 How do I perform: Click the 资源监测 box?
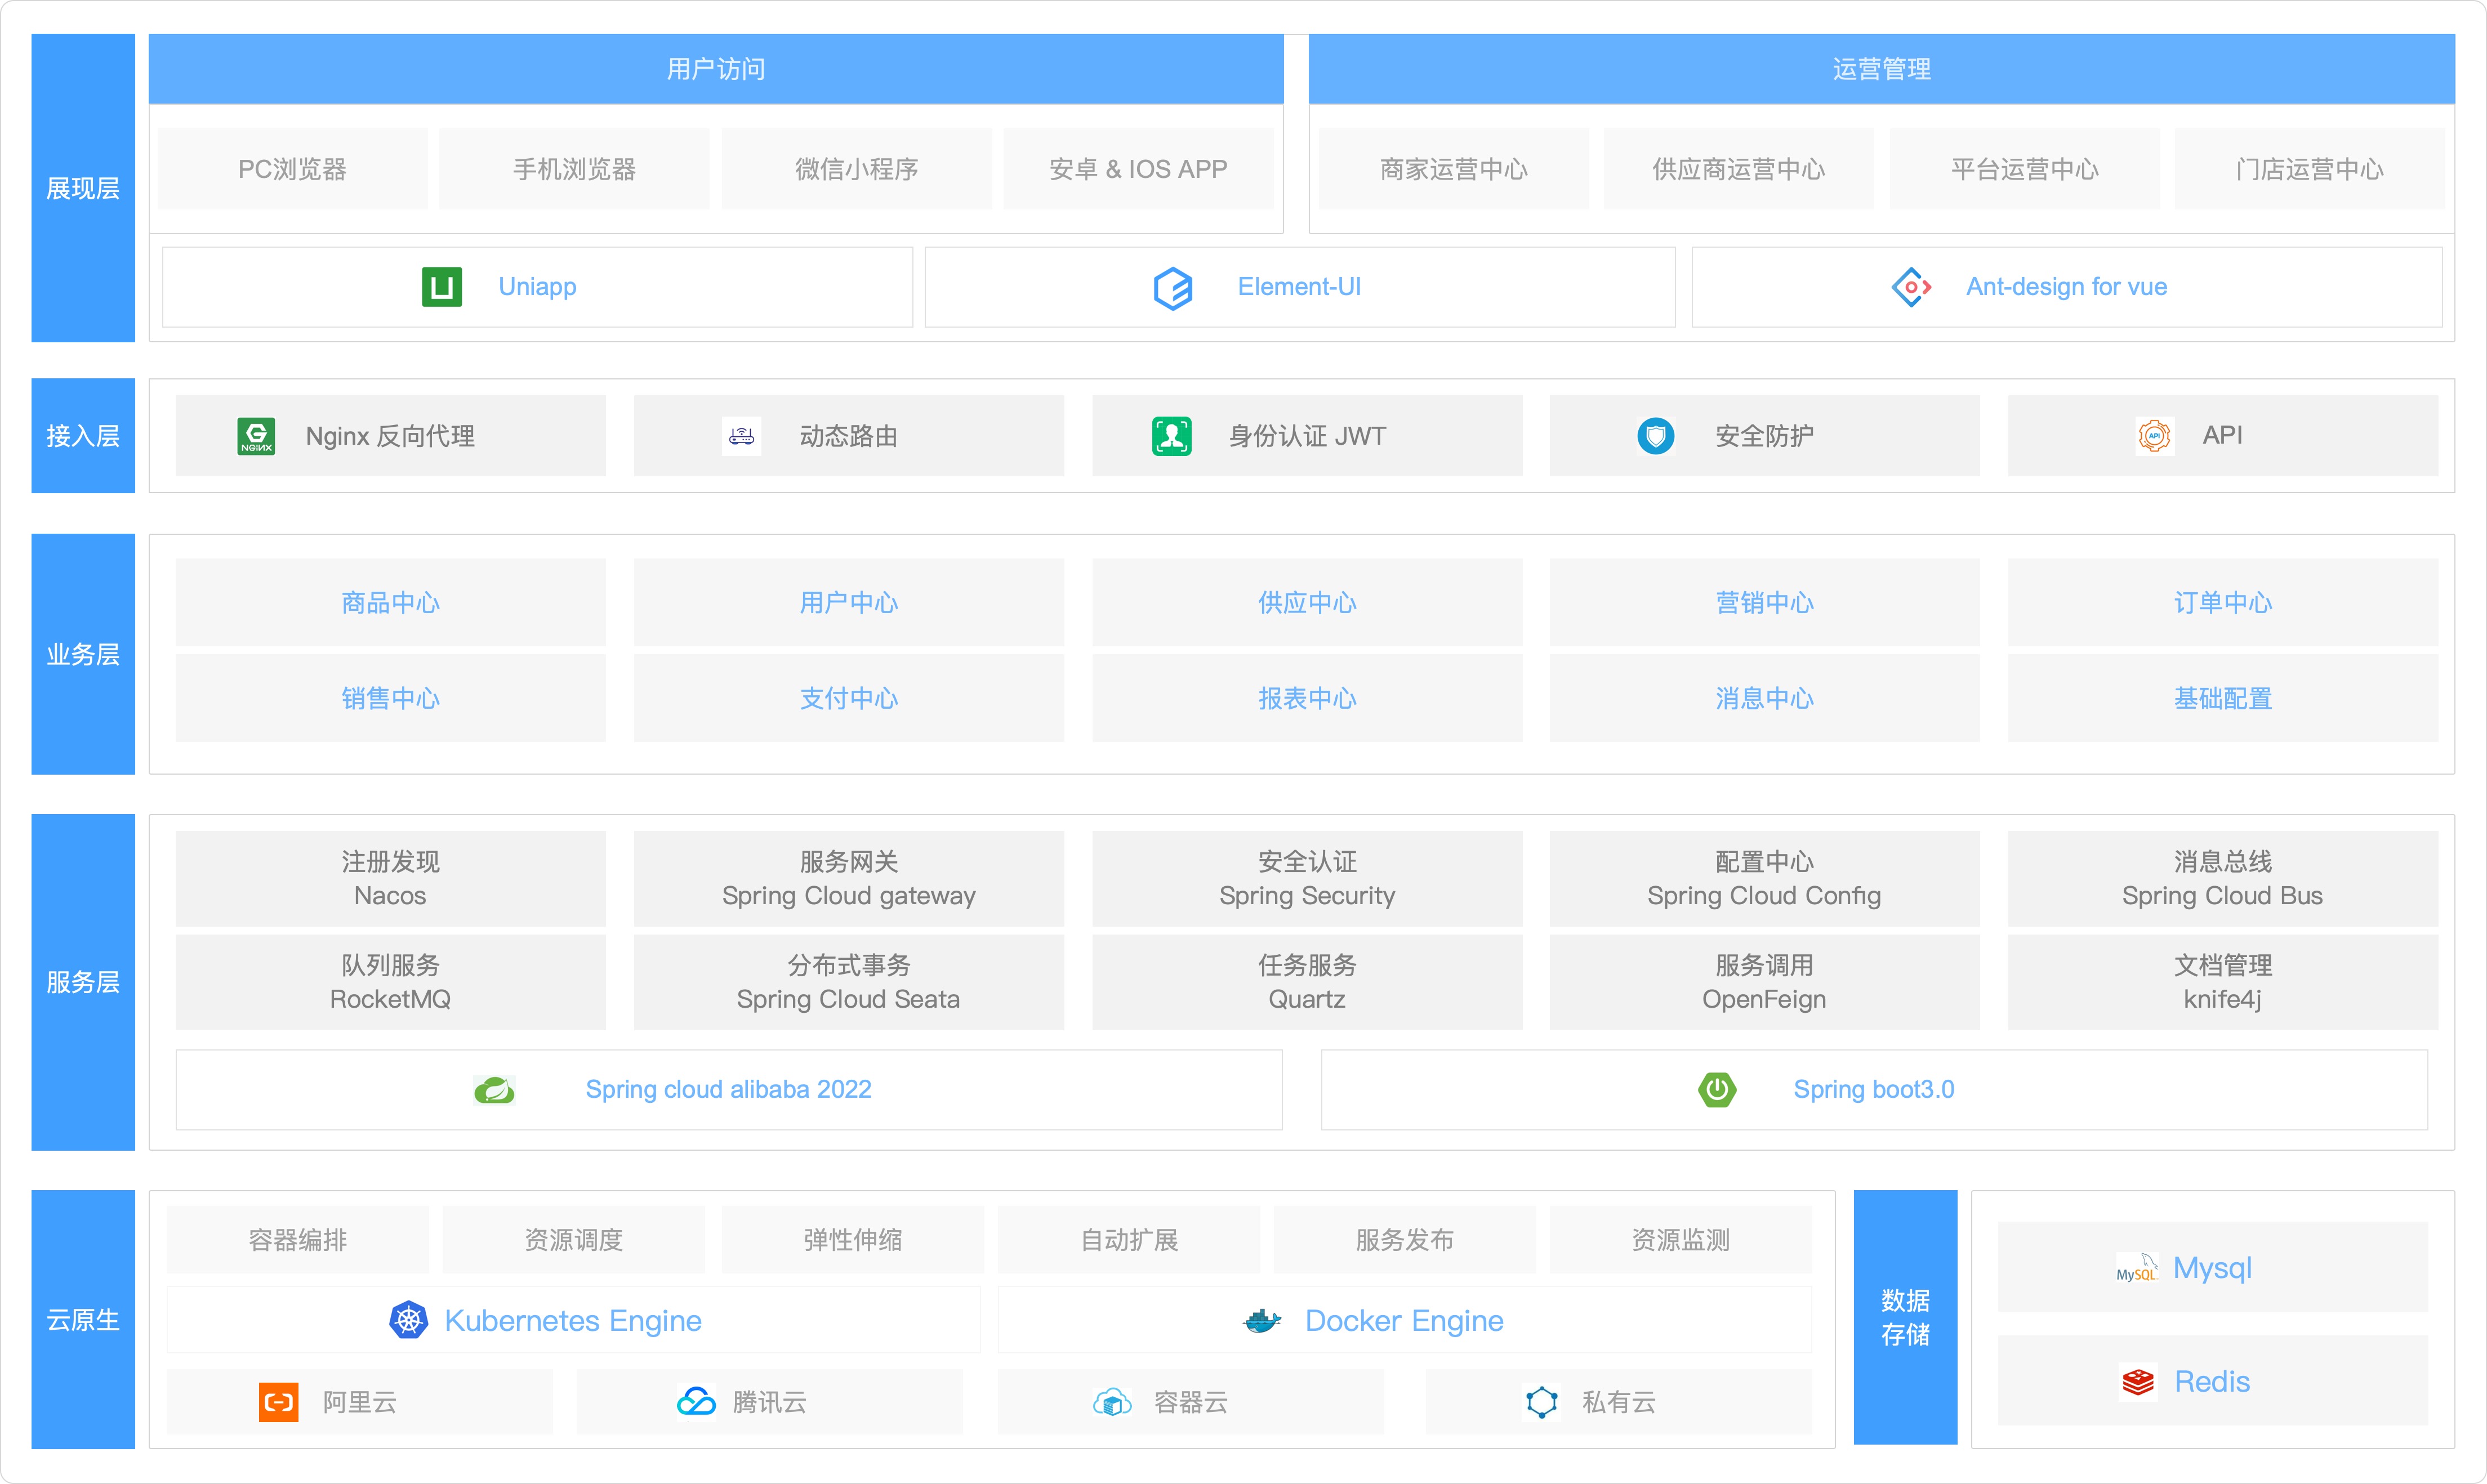(x=1681, y=1240)
